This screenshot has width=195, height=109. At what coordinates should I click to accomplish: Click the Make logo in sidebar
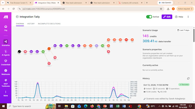pyautogui.click(x=6, y=17)
